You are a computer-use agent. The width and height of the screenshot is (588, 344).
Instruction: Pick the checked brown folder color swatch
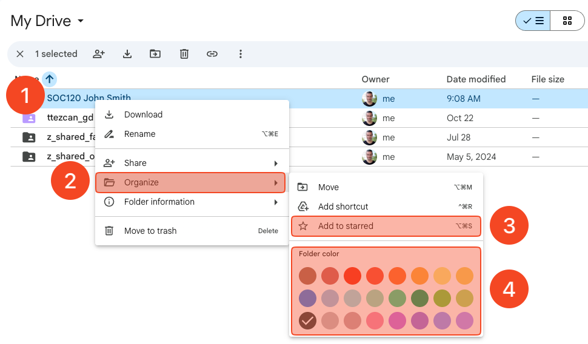point(307,321)
